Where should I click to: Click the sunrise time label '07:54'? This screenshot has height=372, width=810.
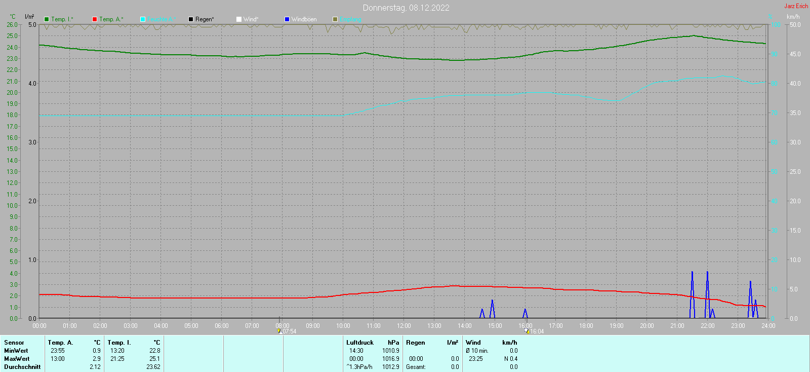click(x=289, y=331)
